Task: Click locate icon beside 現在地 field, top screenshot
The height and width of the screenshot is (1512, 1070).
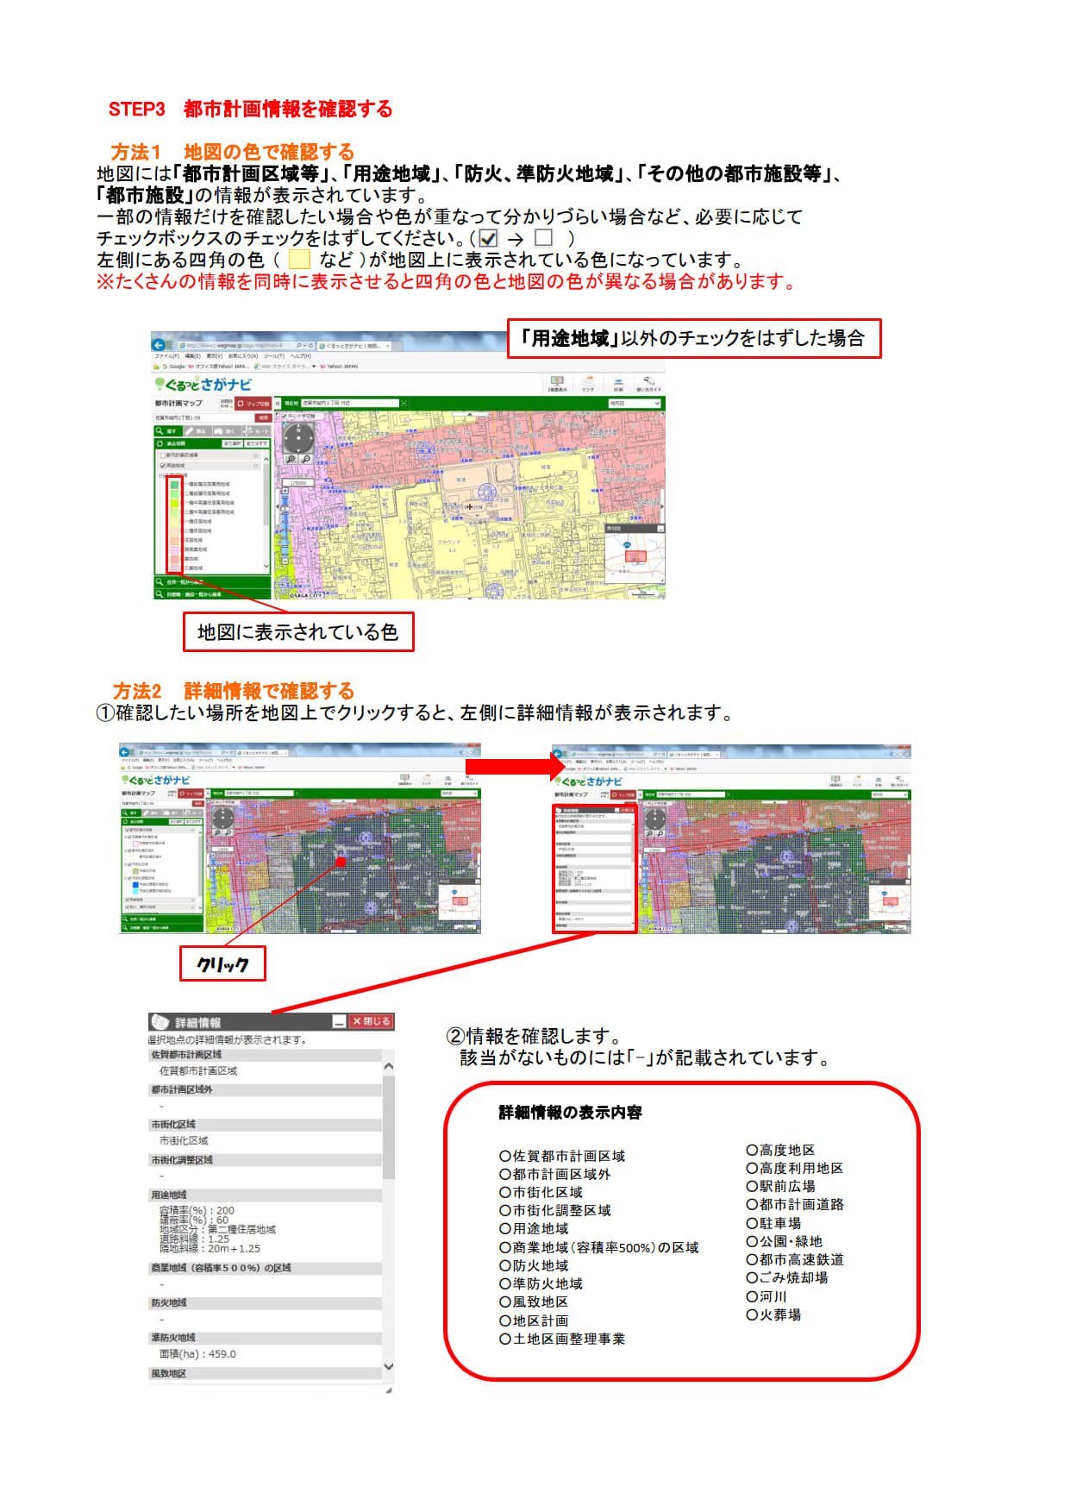Action: (x=404, y=403)
